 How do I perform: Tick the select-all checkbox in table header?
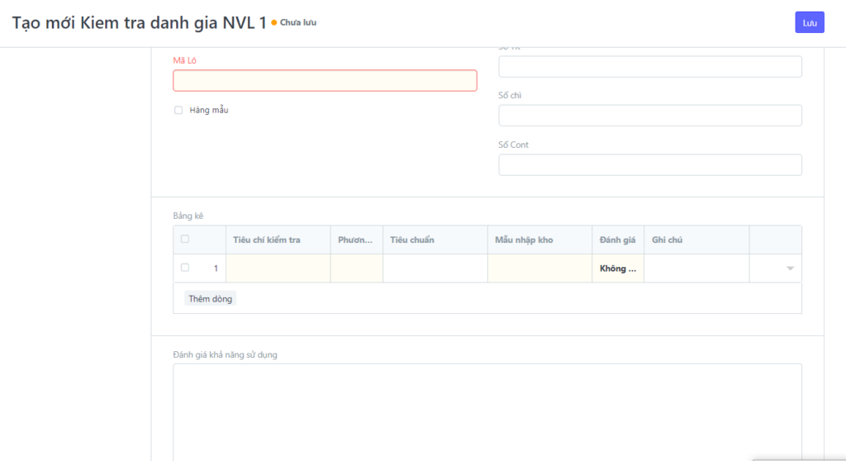point(185,240)
